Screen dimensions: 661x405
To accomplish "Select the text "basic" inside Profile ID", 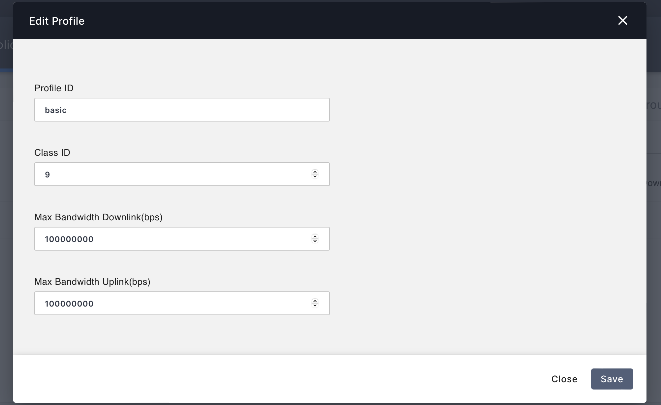I will (x=56, y=110).
